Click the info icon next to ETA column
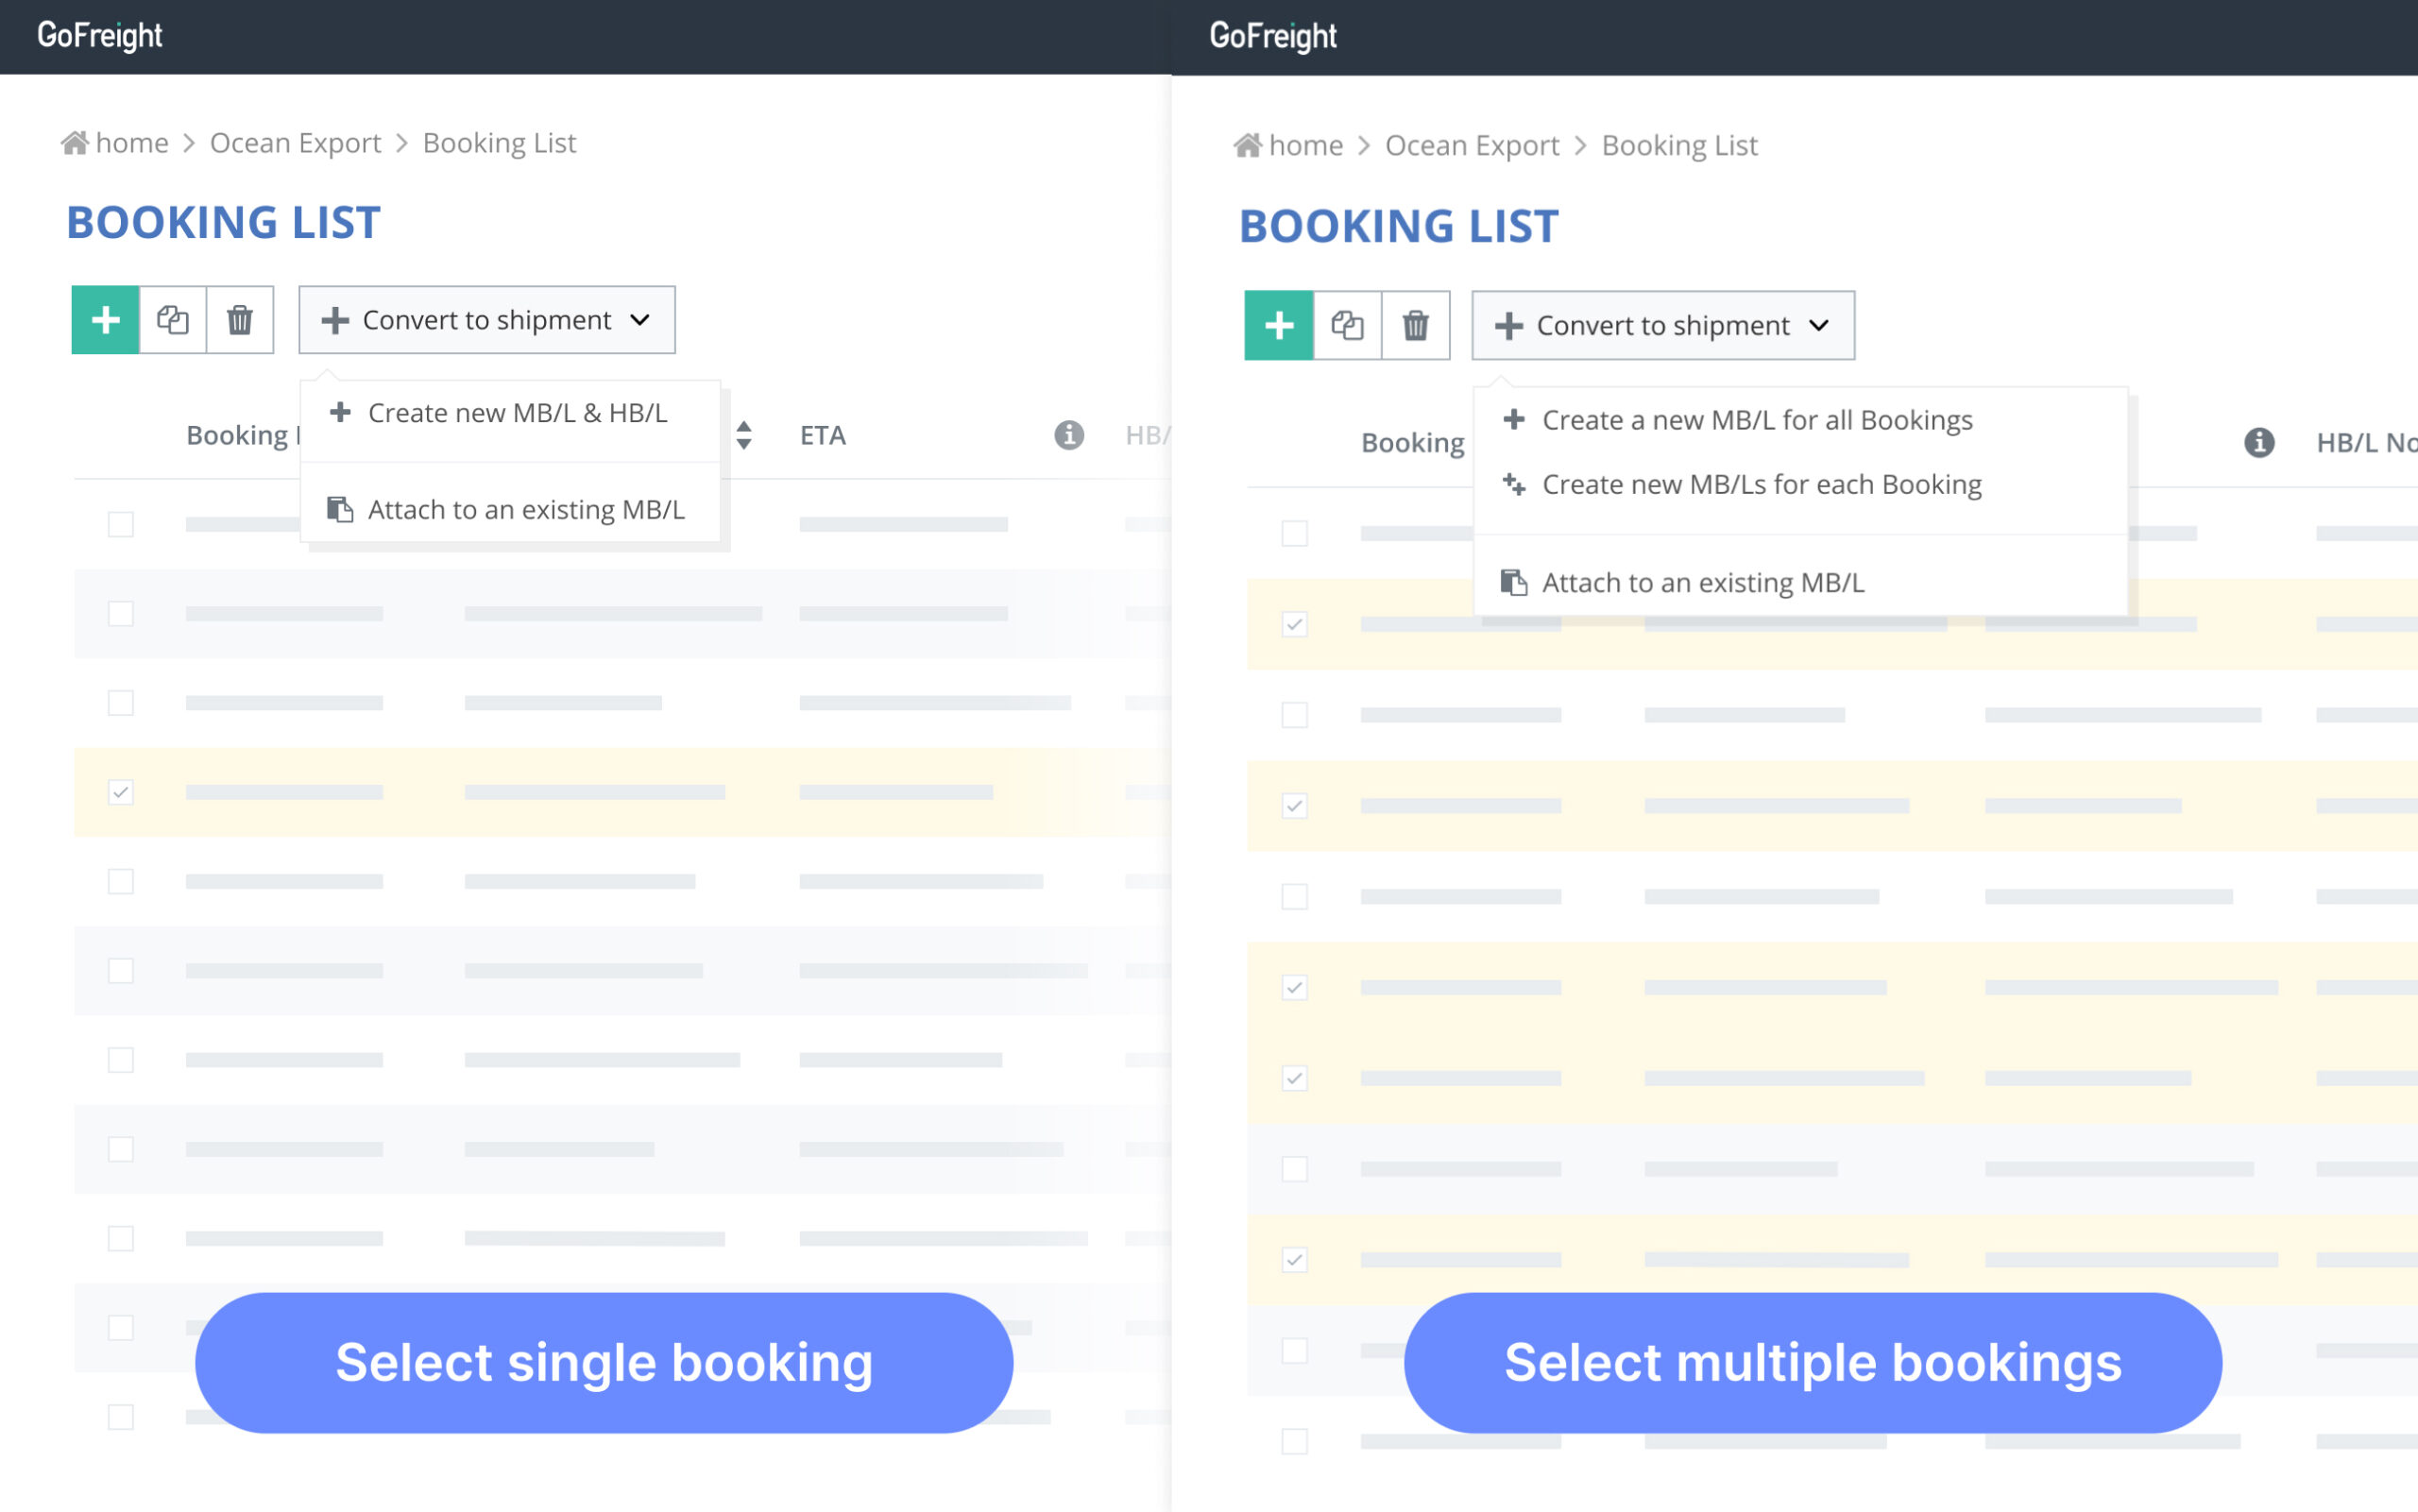This screenshot has width=2418, height=1512. coord(1069,435)
